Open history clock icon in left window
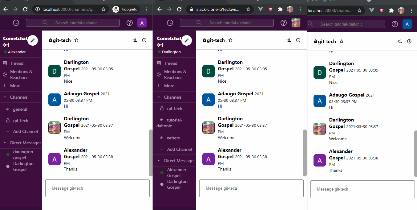This screenshot has width=417, height=210. 16,23
